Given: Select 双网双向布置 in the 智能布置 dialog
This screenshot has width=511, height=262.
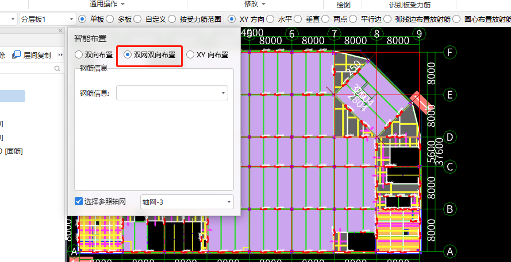Looking at the screenshot, I should [x=128, y=54].
